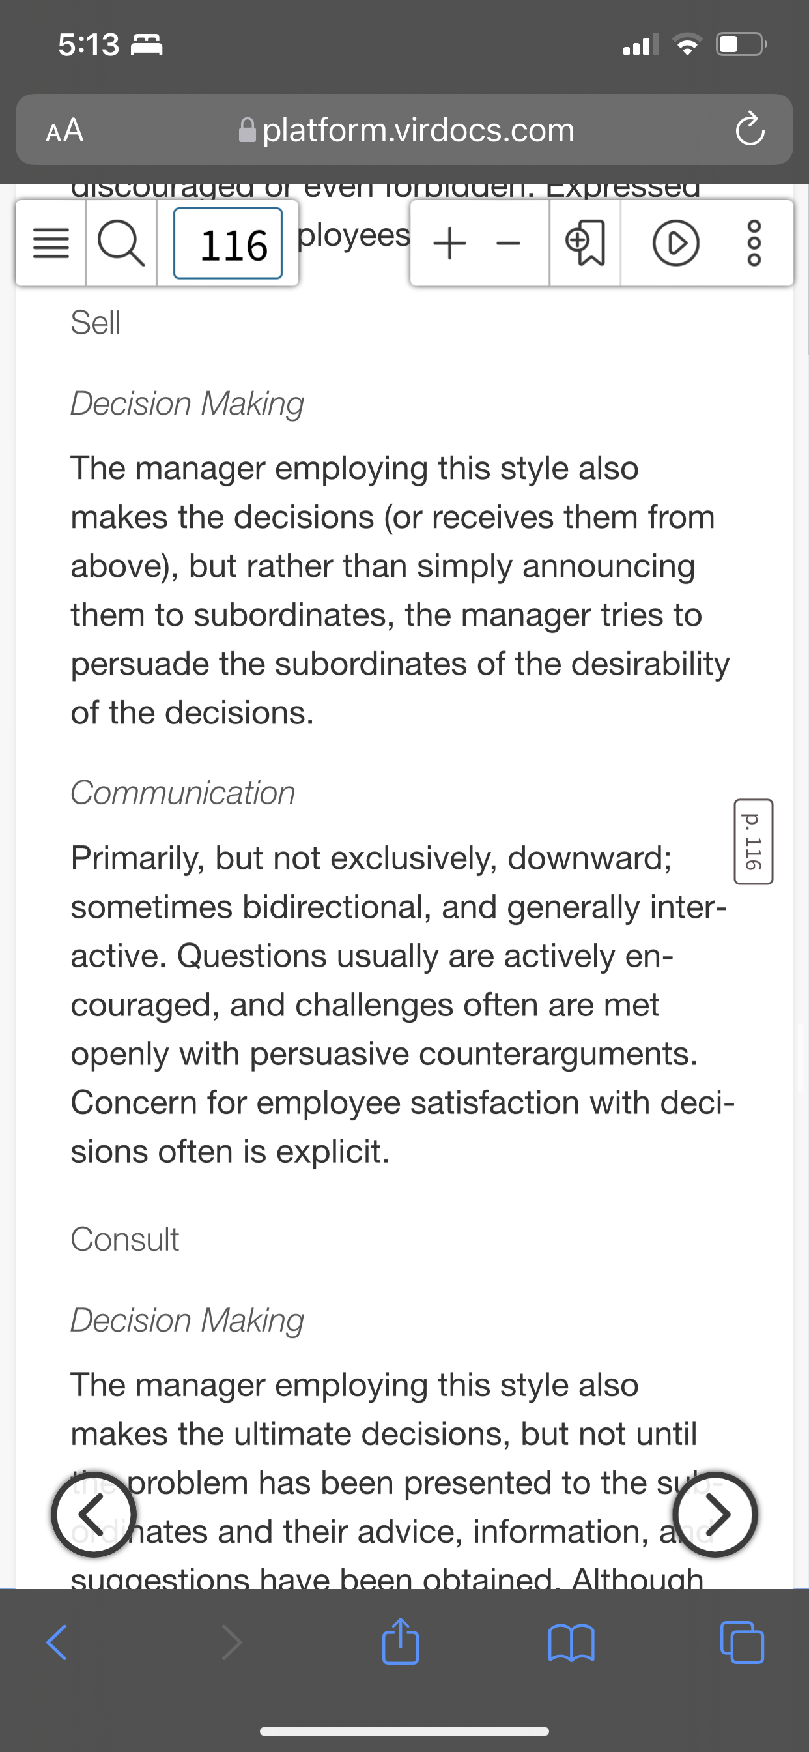
Task: Go back with Safari's back arrow
Action: pyautogui.click(x=57, y=1642)
